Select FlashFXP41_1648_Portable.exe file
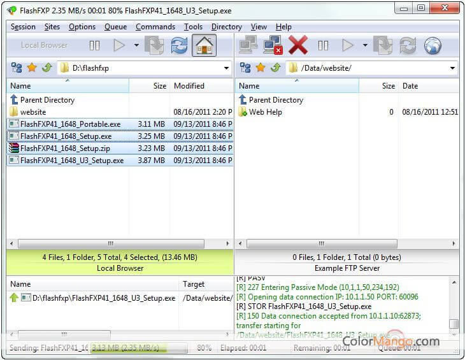The height and width of the screenshot is (360, 465). click(x=120, y=124)
